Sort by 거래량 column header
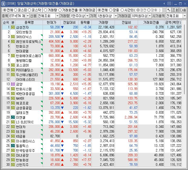This screenshot has width=188, height=170. 103,22
